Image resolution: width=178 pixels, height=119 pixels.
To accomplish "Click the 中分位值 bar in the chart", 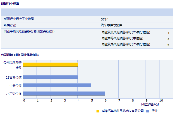I will (57, 85).
